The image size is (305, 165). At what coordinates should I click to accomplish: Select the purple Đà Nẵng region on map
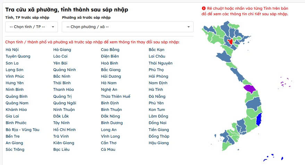coord(250,89)
